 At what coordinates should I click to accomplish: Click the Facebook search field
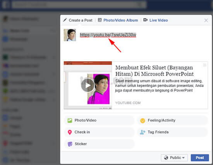[79, 5]
